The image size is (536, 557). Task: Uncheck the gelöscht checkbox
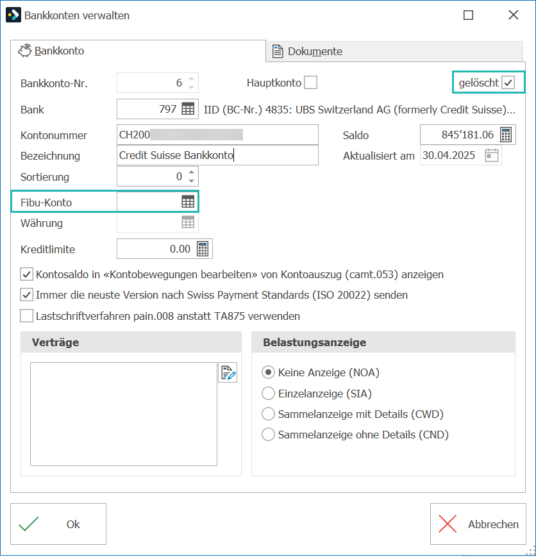tap(508, 83)
